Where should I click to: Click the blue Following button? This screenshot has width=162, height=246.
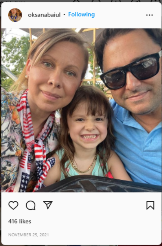[x=81, y=15]
